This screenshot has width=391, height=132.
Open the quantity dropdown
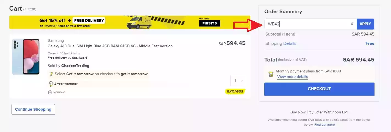tap(238, 81)
